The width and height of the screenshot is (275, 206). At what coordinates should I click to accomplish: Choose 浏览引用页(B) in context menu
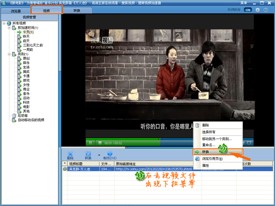click(218, 159)
